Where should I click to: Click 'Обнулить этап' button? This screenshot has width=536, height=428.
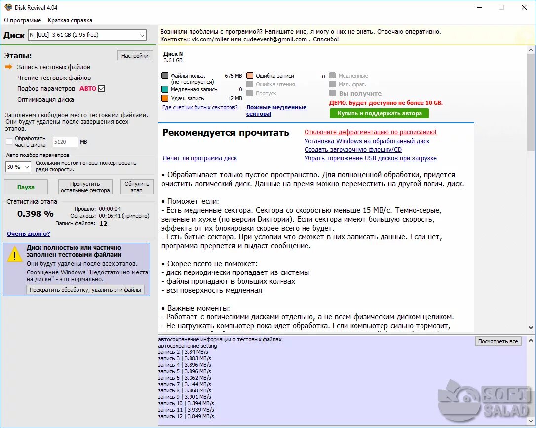(x=137, y=187)
